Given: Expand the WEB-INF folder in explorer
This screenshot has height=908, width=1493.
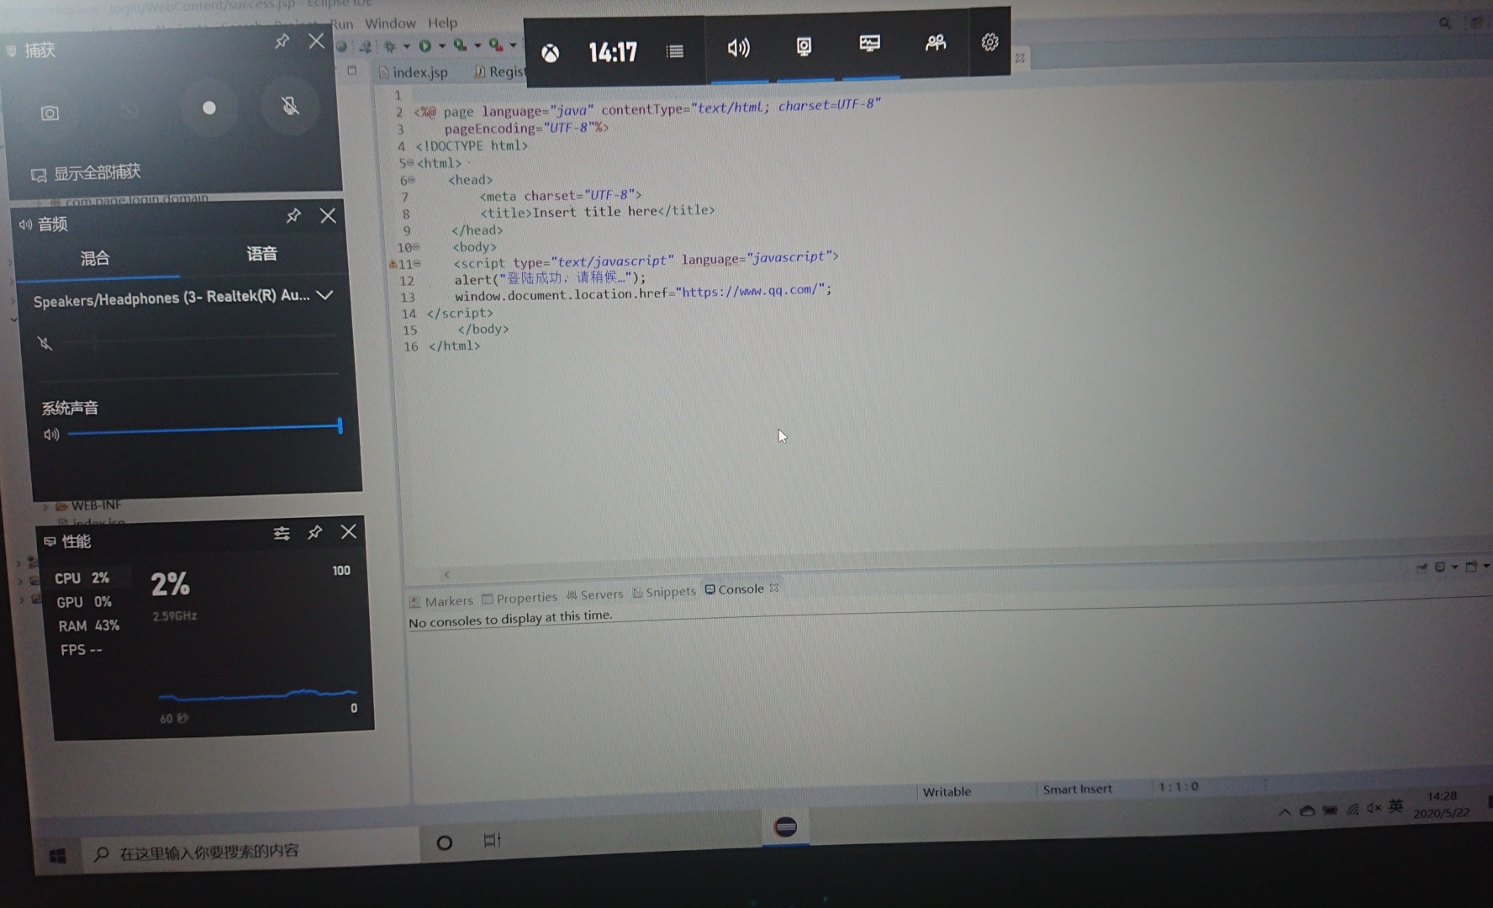Looking at the screenshot, I should [45, 507].
